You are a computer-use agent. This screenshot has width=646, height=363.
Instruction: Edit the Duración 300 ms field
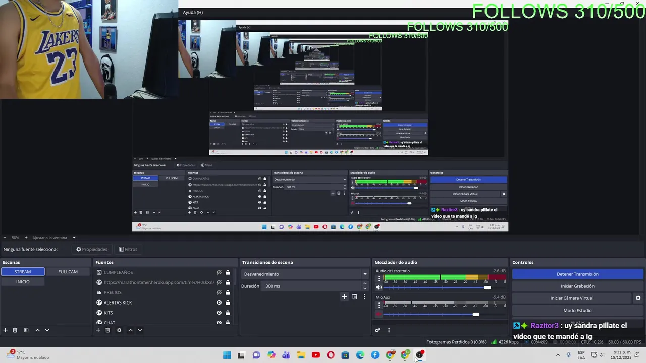click(x=312, y=286)
